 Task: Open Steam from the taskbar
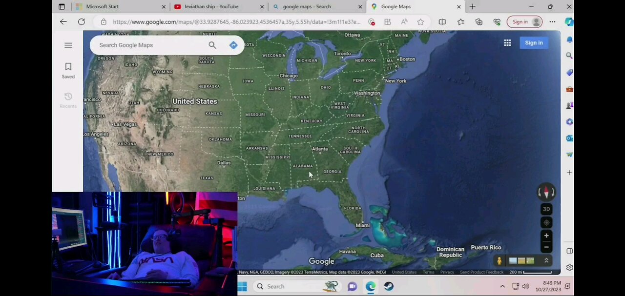tap(389, 287)
